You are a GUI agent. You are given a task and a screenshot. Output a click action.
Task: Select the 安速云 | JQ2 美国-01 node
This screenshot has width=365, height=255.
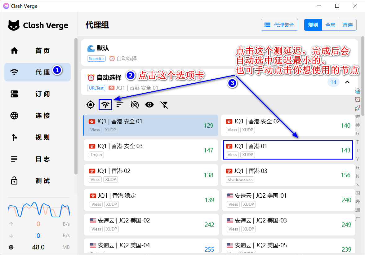(288, 200)
